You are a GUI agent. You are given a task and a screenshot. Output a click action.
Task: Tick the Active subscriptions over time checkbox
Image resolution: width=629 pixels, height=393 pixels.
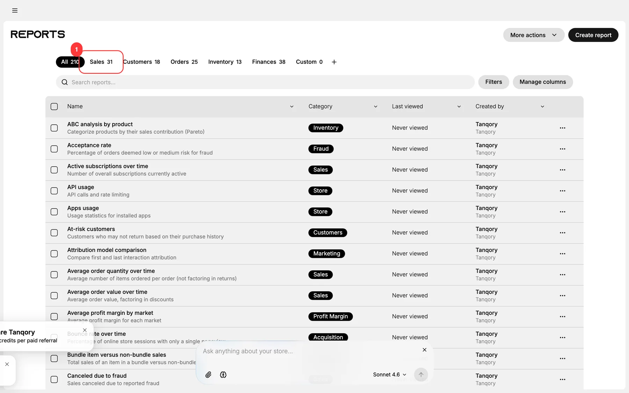coord(54,170)
